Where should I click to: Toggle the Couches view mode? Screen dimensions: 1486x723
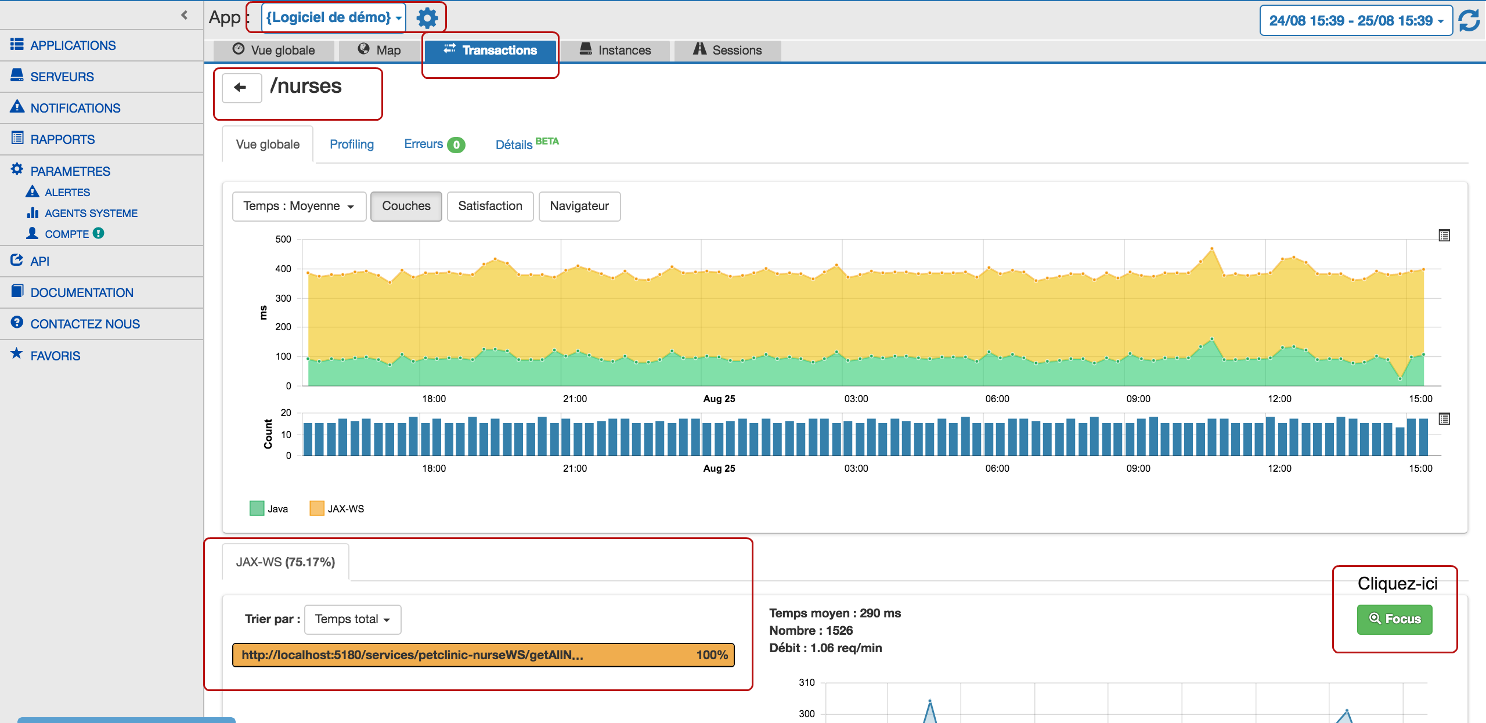[406, 206]
